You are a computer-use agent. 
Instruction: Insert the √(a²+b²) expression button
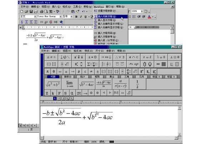click(x=53, y=84)
